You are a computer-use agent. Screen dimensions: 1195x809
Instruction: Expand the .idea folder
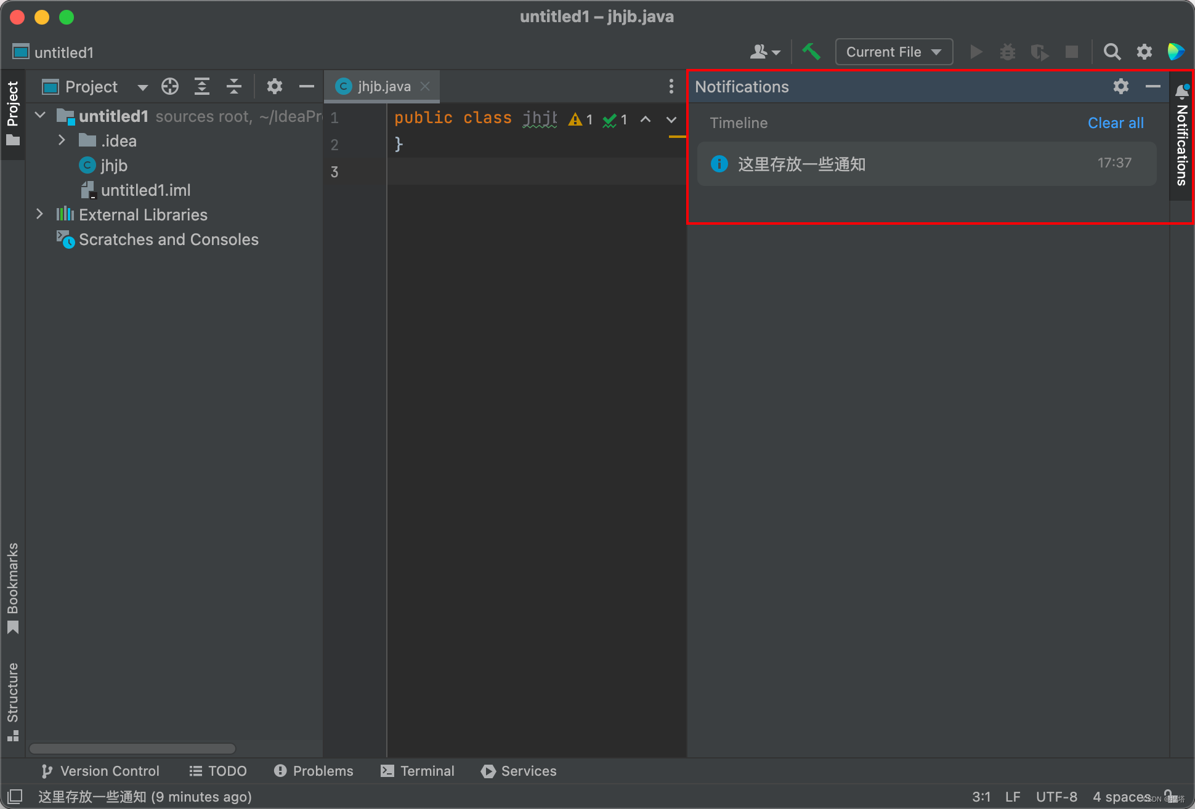pyautogui.click(x=62, y=140)
